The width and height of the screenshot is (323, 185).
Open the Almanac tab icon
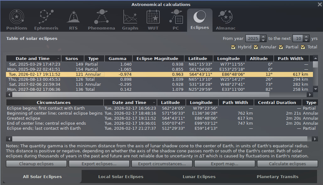225,17
